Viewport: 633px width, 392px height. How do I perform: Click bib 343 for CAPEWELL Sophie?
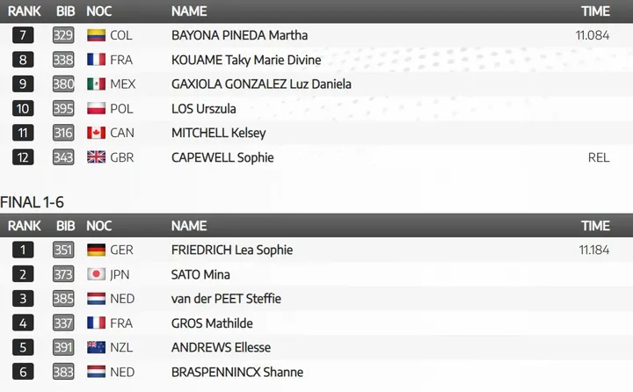pos(63,158)
